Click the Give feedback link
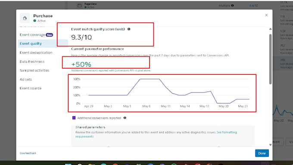 (28, 153)
